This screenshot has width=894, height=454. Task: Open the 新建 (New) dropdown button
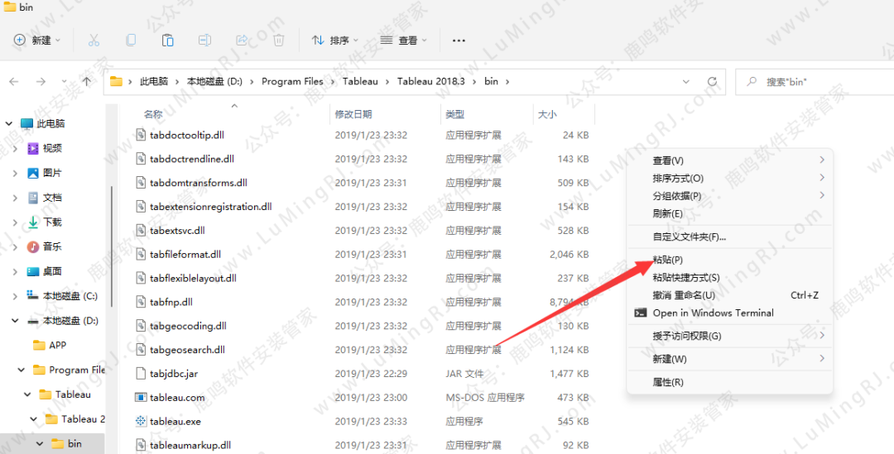(x=38, y=40)
